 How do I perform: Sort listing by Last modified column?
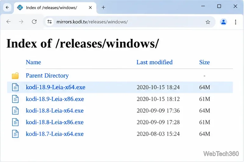click(154, 62)
